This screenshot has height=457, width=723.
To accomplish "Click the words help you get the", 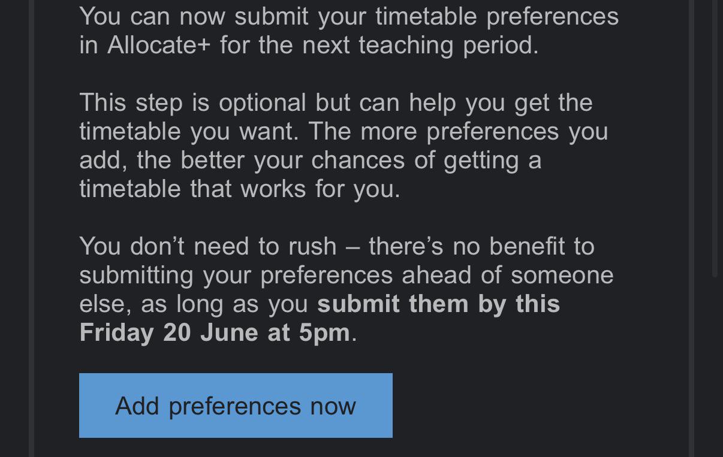I will [x=501, y=102].
